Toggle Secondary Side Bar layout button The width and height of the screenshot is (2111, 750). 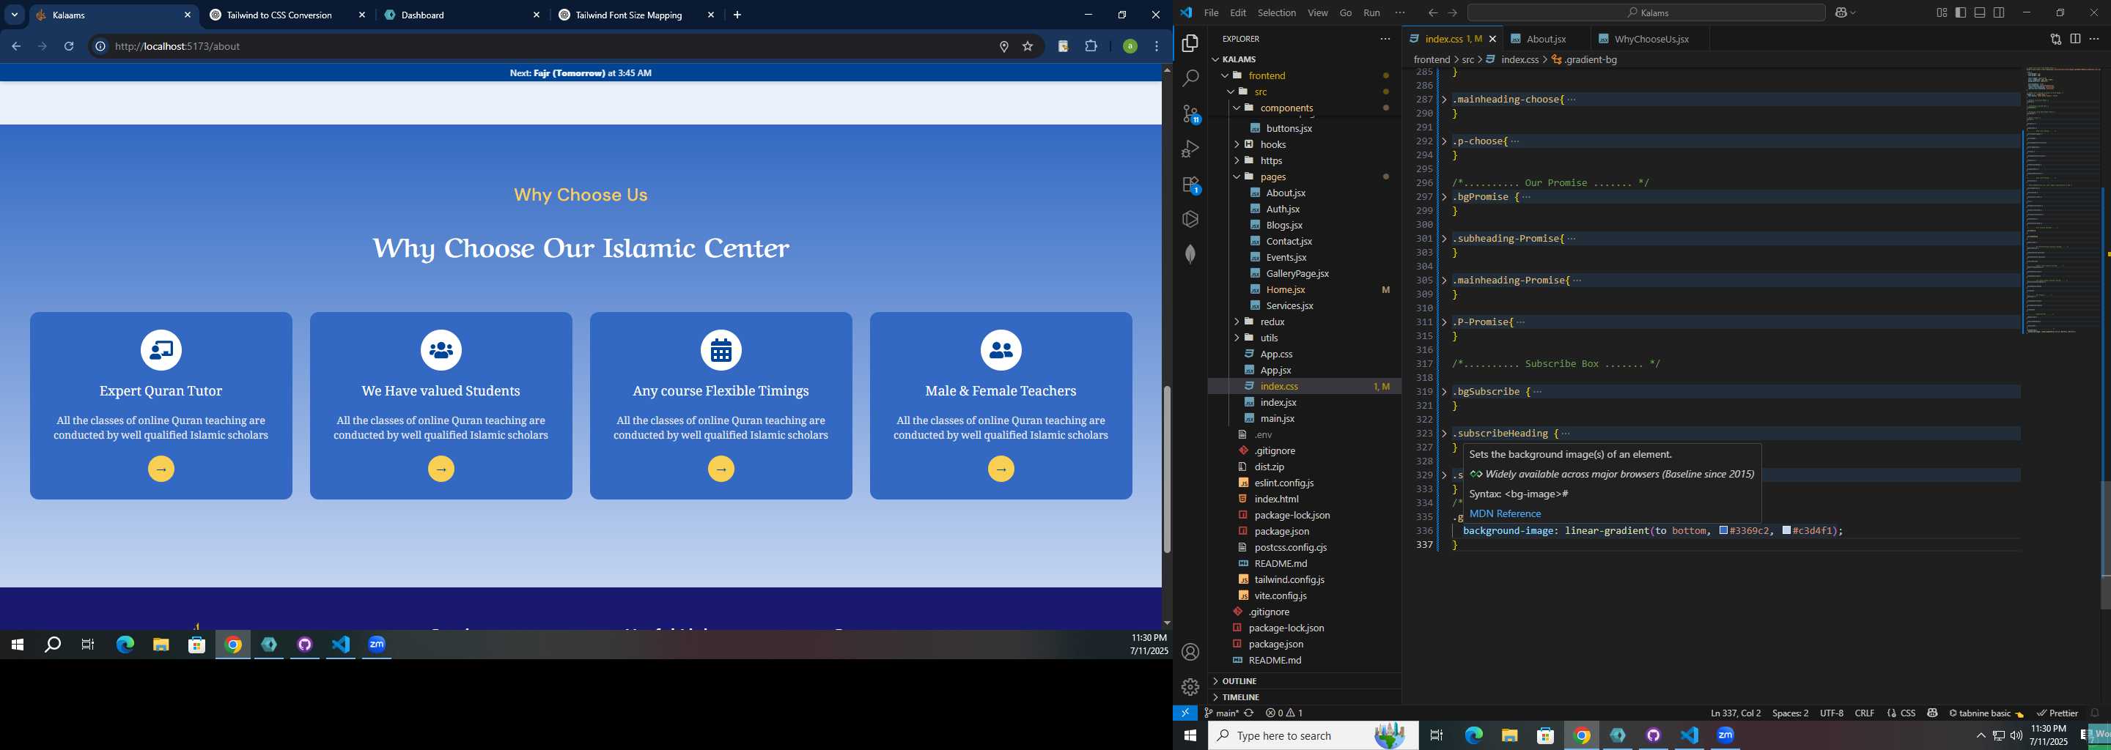coord(1999,12)
